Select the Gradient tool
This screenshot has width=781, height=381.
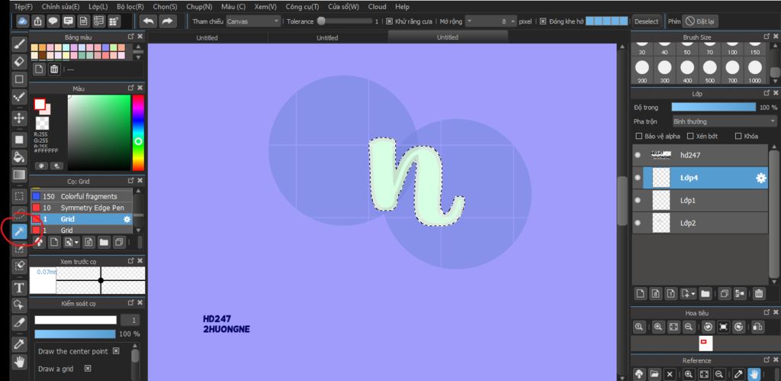pos(19,175)
